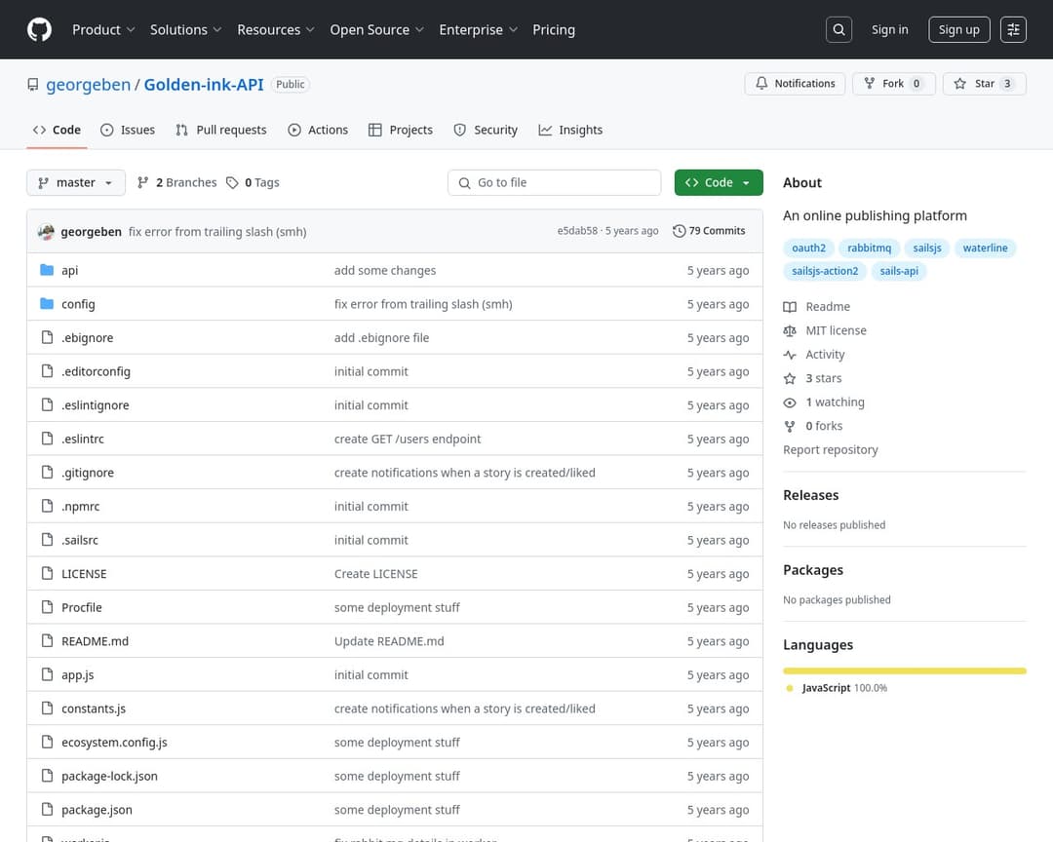Click the fork icon beside 0 forks
The height and width of the screenshot is (842, 1053).
click(790, 427)
